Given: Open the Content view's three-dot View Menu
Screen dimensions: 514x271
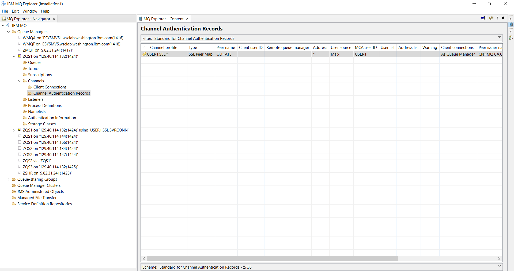Looking at the screenshot, I should 497,18.
